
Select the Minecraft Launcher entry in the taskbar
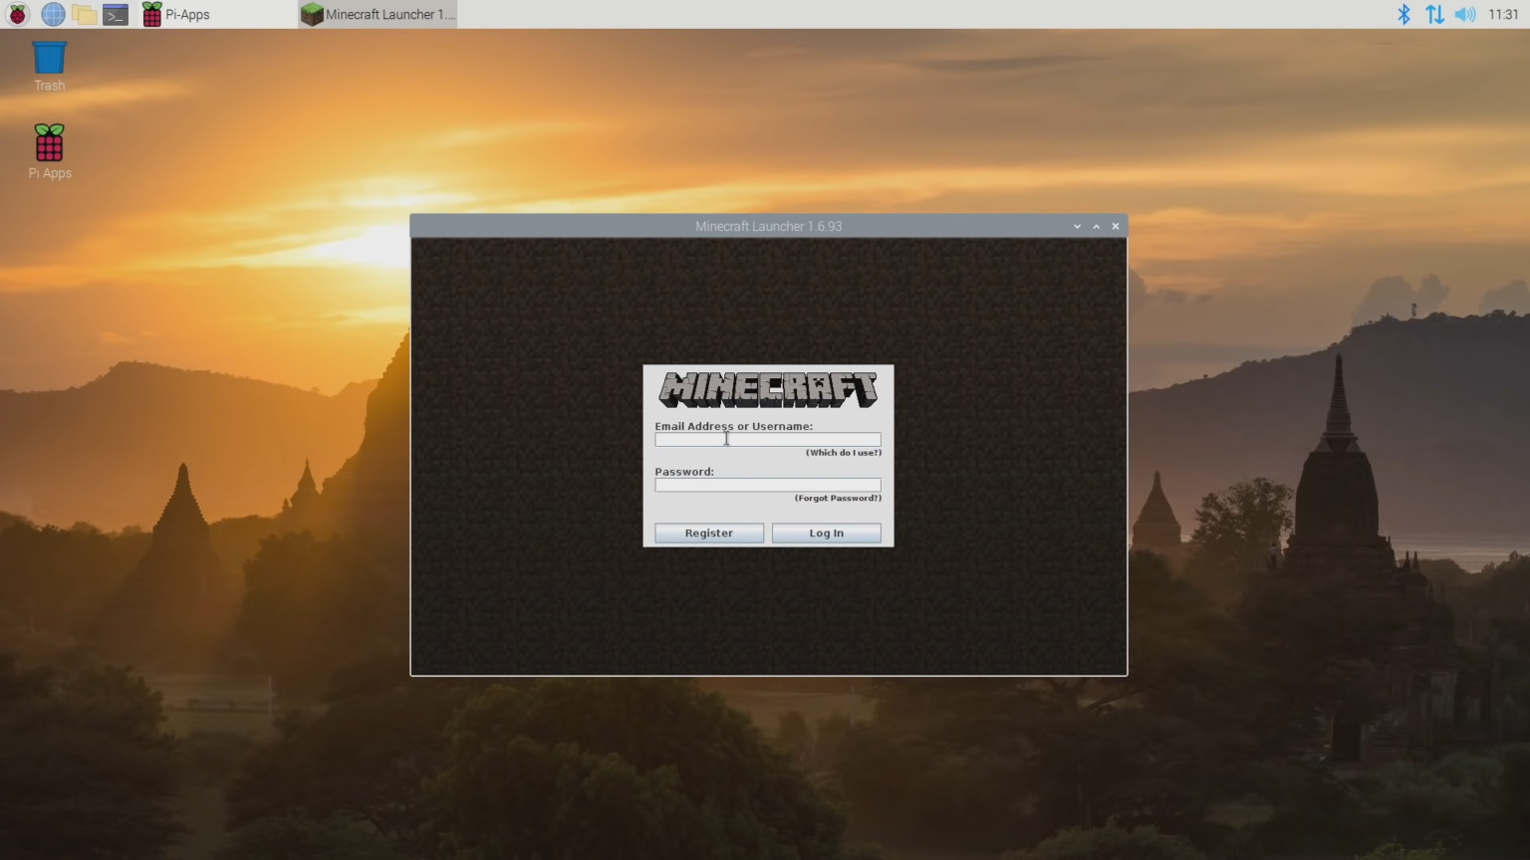click(x=377, y=14)
